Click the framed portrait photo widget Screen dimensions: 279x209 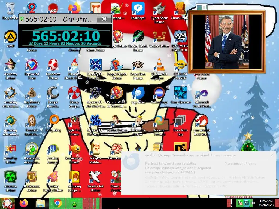coord(227,42)
